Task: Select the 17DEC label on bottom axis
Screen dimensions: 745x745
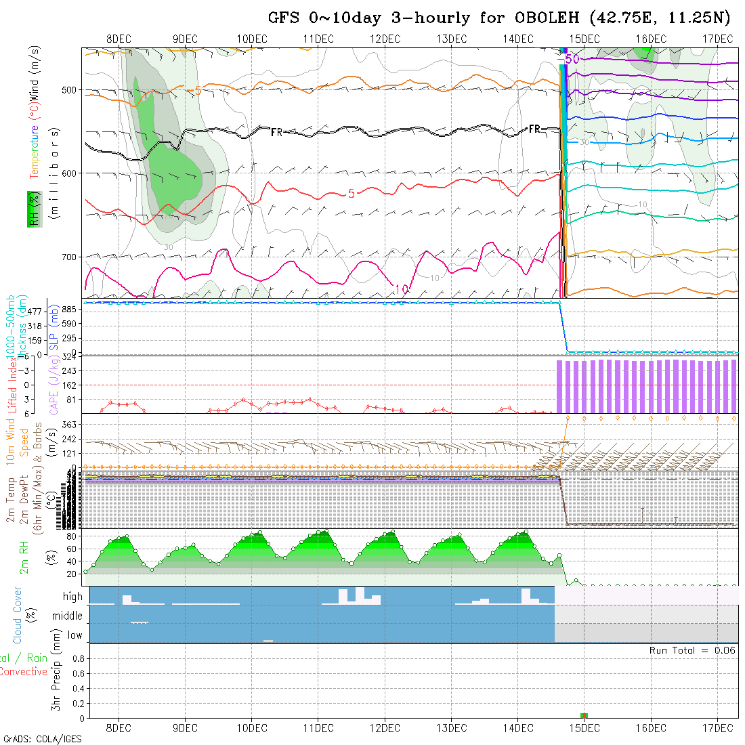Action: [717, 728]
